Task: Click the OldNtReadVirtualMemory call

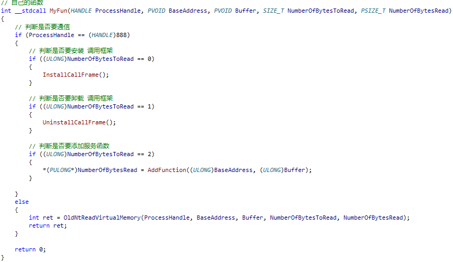Action: click(102, 218)
